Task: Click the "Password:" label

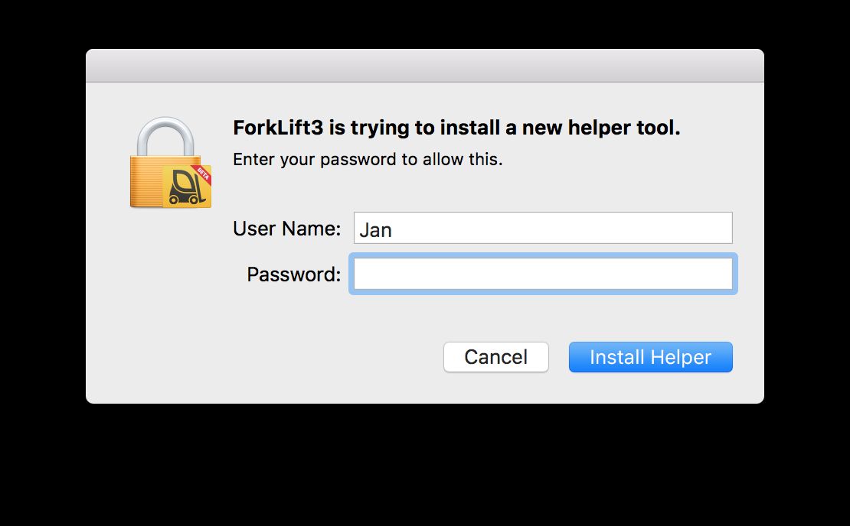Action: coord(293,274)
